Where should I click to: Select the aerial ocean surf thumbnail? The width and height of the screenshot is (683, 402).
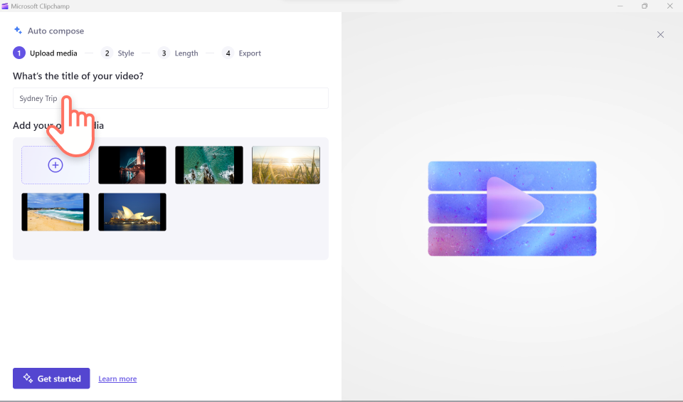[209, 165]
